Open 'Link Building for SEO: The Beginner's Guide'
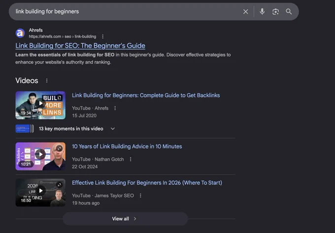This screenshot has height=233, width=335. point(80,46)
